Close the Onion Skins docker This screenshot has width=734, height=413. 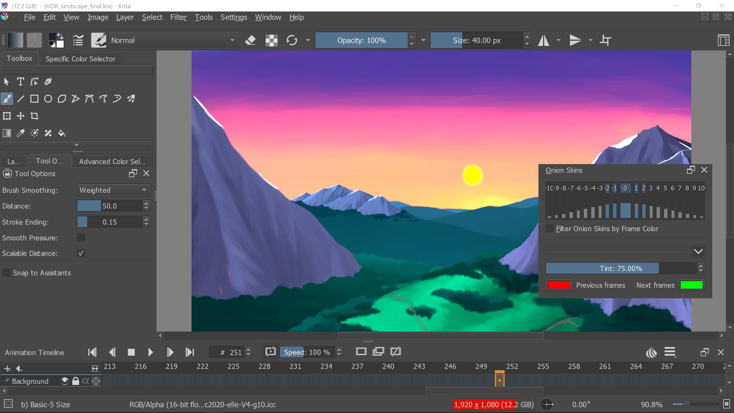click(704, 170)
